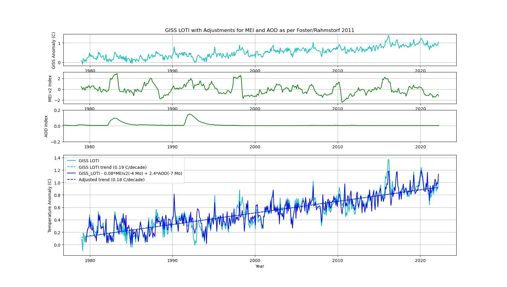Click the 2000 tick label on bottom chart
Viewport: 507px width, 287px height.
(x=255, y=260)
